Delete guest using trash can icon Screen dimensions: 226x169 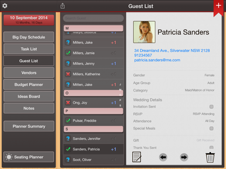tap(210, 157)
